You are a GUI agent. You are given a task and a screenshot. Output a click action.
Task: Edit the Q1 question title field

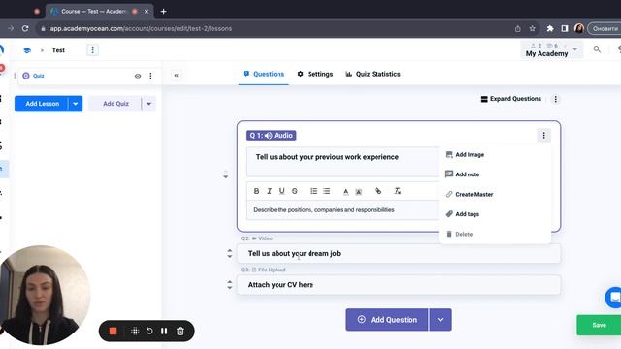[343, 162]
